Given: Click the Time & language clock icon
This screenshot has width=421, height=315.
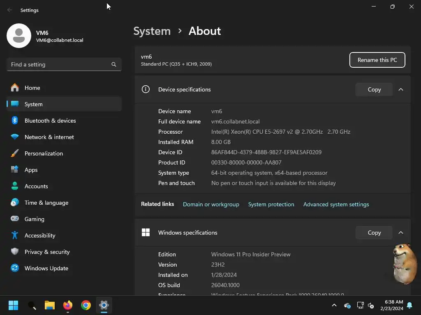Looking at the screenshot, I should (15, 203).
